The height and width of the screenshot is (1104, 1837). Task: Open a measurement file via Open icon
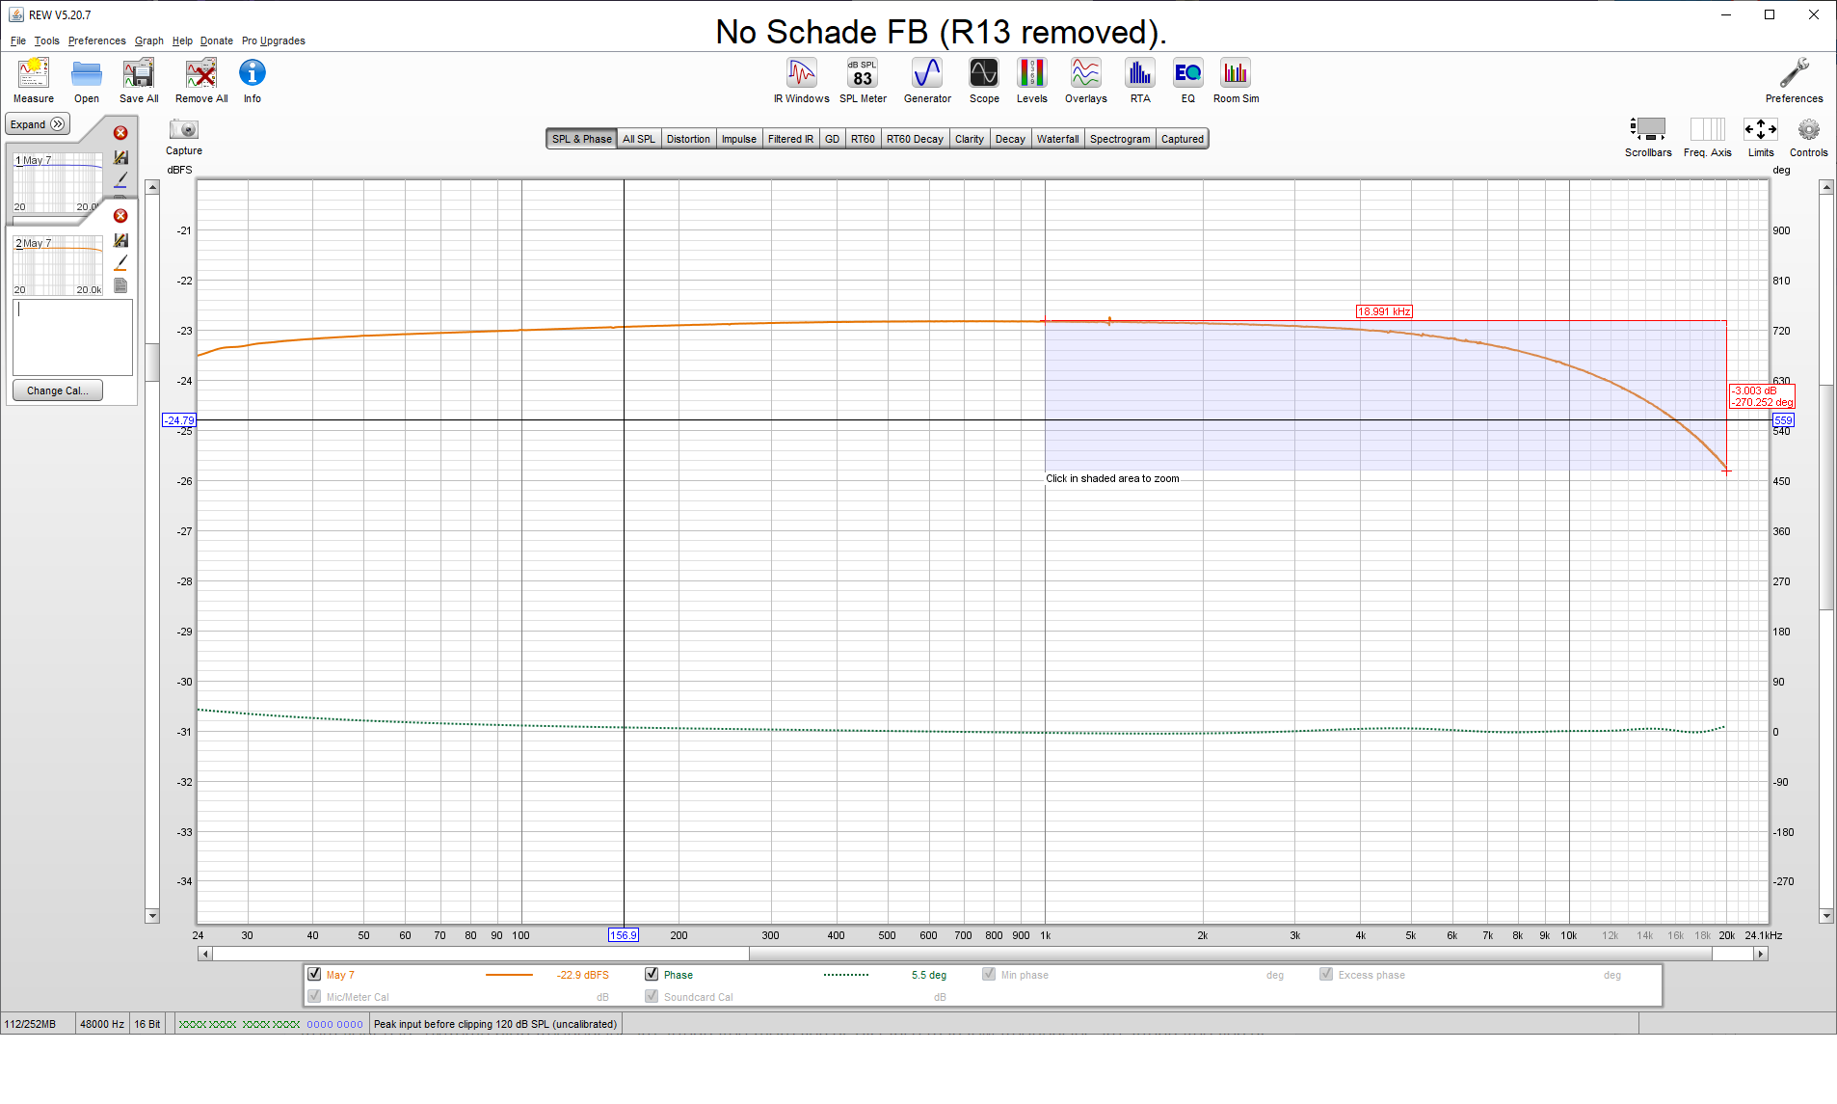tap(87, 73)
